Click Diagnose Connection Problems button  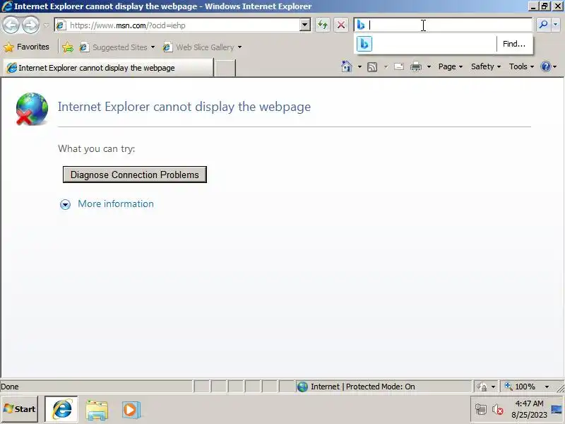point(135,175)
